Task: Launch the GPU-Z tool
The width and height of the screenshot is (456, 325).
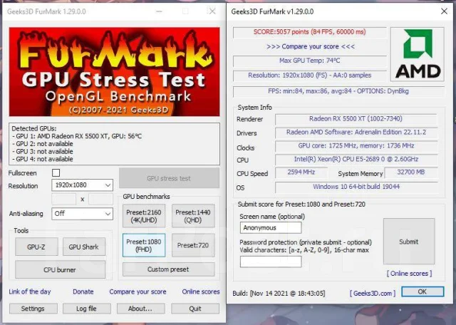Action: tap(36, 247)
